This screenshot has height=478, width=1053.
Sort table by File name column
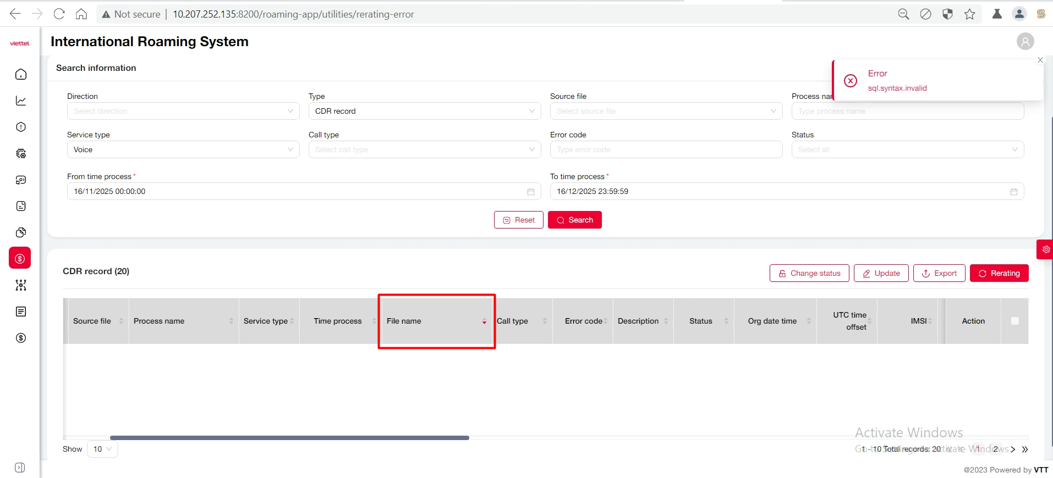(484, 321)
